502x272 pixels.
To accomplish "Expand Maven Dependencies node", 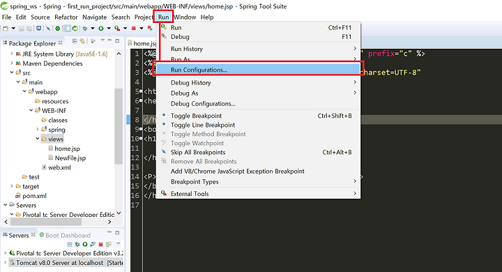I will [x=12, y=63].
